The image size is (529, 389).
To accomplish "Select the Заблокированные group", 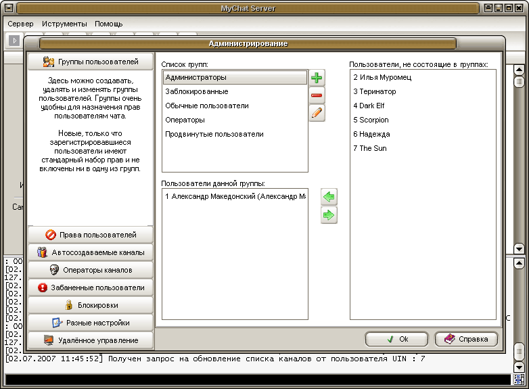I will [x=235, y=91].
